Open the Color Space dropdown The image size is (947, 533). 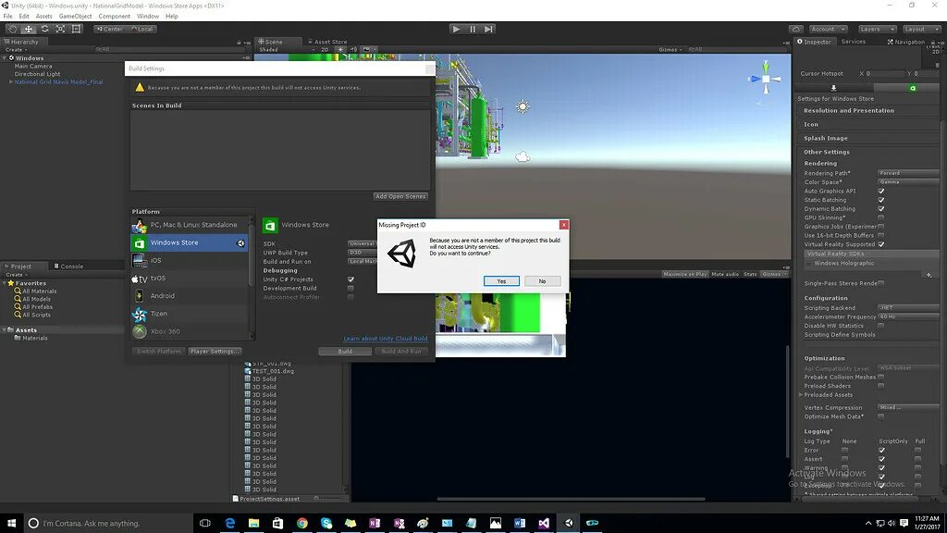click(x=908, y=182)
